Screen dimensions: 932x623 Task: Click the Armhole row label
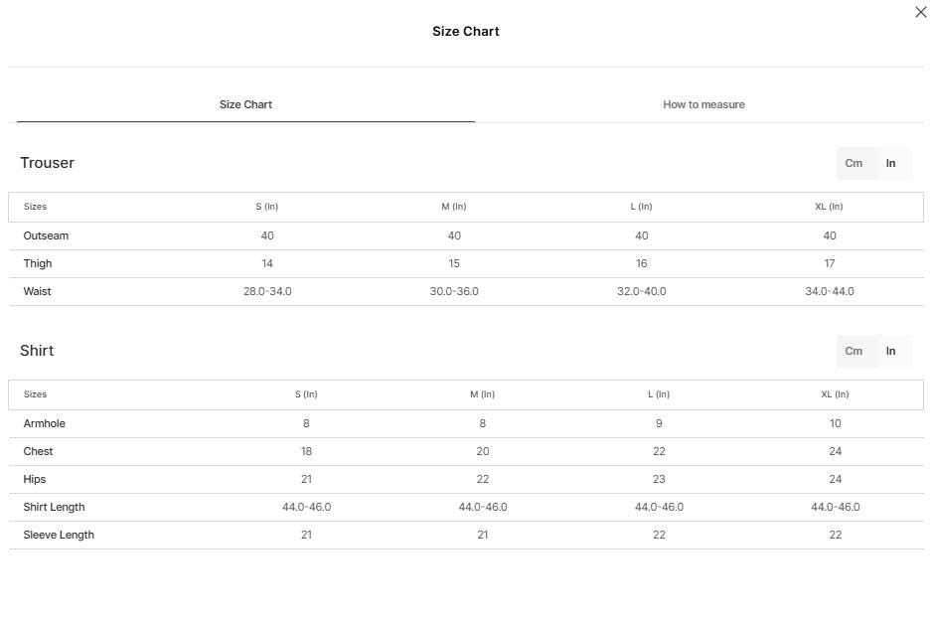(x=44, y=423)
